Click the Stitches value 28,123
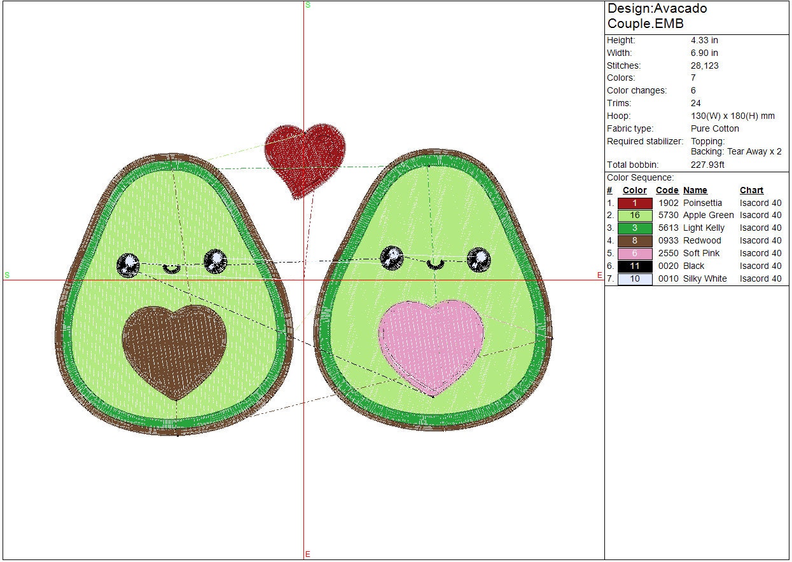The height and width of the screenshot is (562, 792). point(704,65)
